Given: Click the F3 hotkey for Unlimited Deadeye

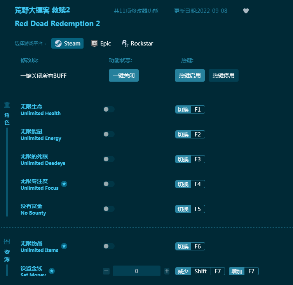Looking at the screenshot, I should pyautogui.click(x=190, y=159).
